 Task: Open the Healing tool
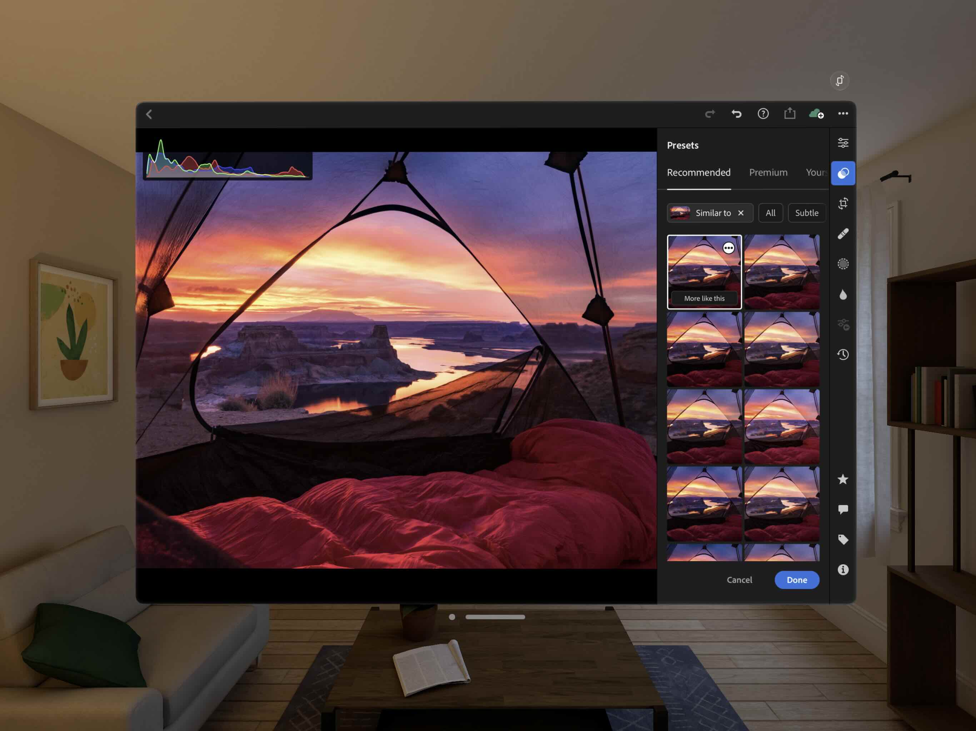[843, 232]
